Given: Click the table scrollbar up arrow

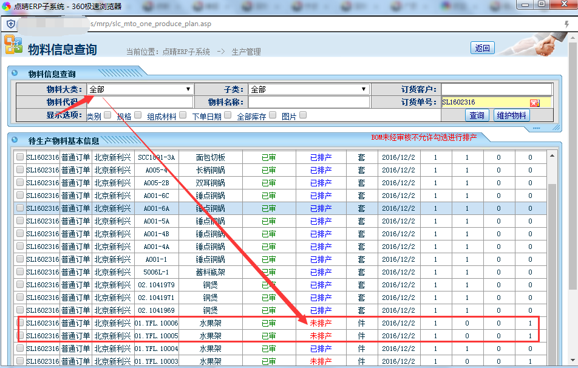Looking at the screenshot, I should pyautogui.click(x=551, y=157).
